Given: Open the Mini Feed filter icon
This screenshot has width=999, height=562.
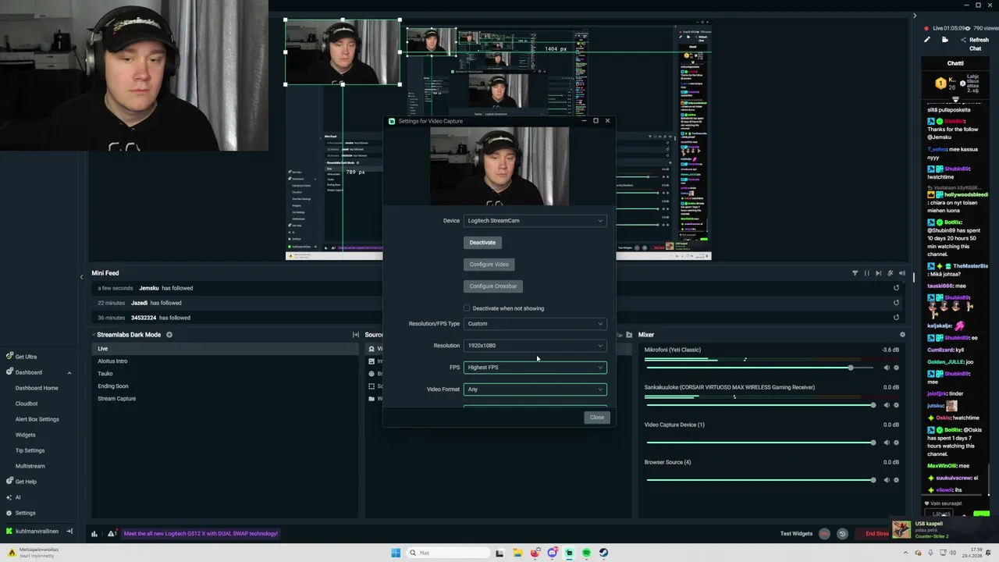Looking at the screenshot, I should 855,273.
